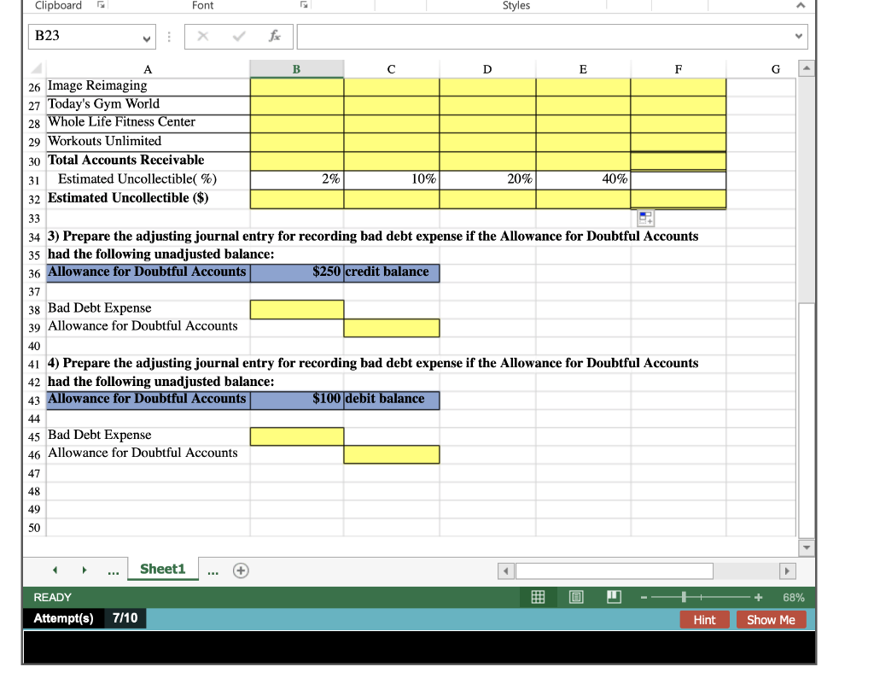Click the Auto Fill Options icon below the table
Screen dimensions: 874x696
[644, 219]
